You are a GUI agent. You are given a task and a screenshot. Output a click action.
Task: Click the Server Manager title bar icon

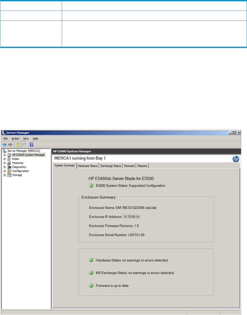pyautogui.click(x=4, y=133)
